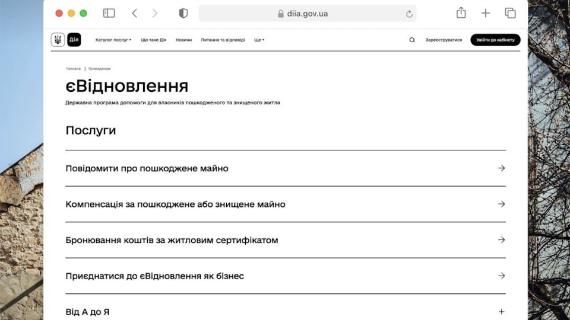Open Компенсація за пошкоджене або знищене майно
This screenshot has width=570, height=320.
pos(175,204)
